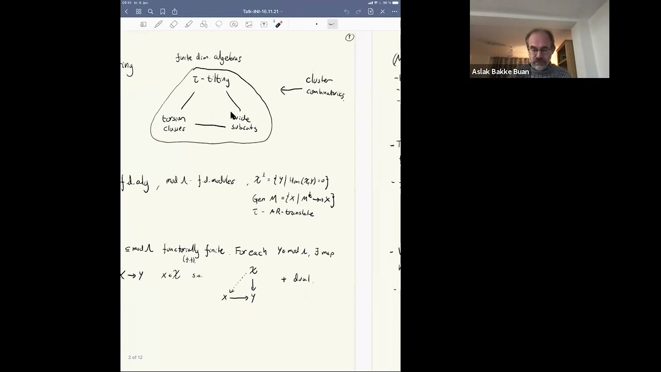Undo the last stroke
The image size is (661, 372).
[347, 11]
